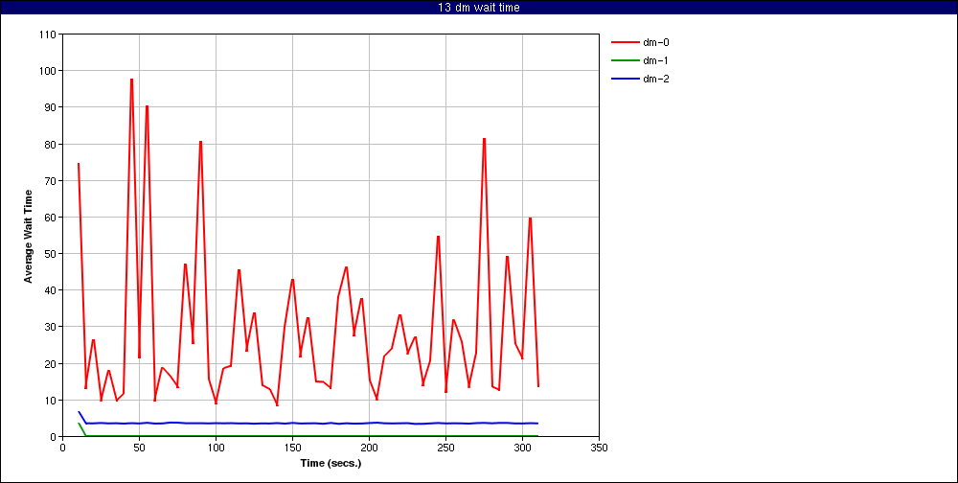The image size is (958, 483).
Task: Click the blue dm-2 legend line swatch
Action: pyautogui.click(x=625, y=79)
